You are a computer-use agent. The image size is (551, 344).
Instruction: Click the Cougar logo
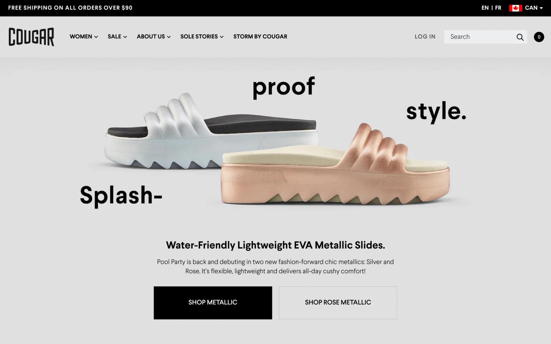31,37
